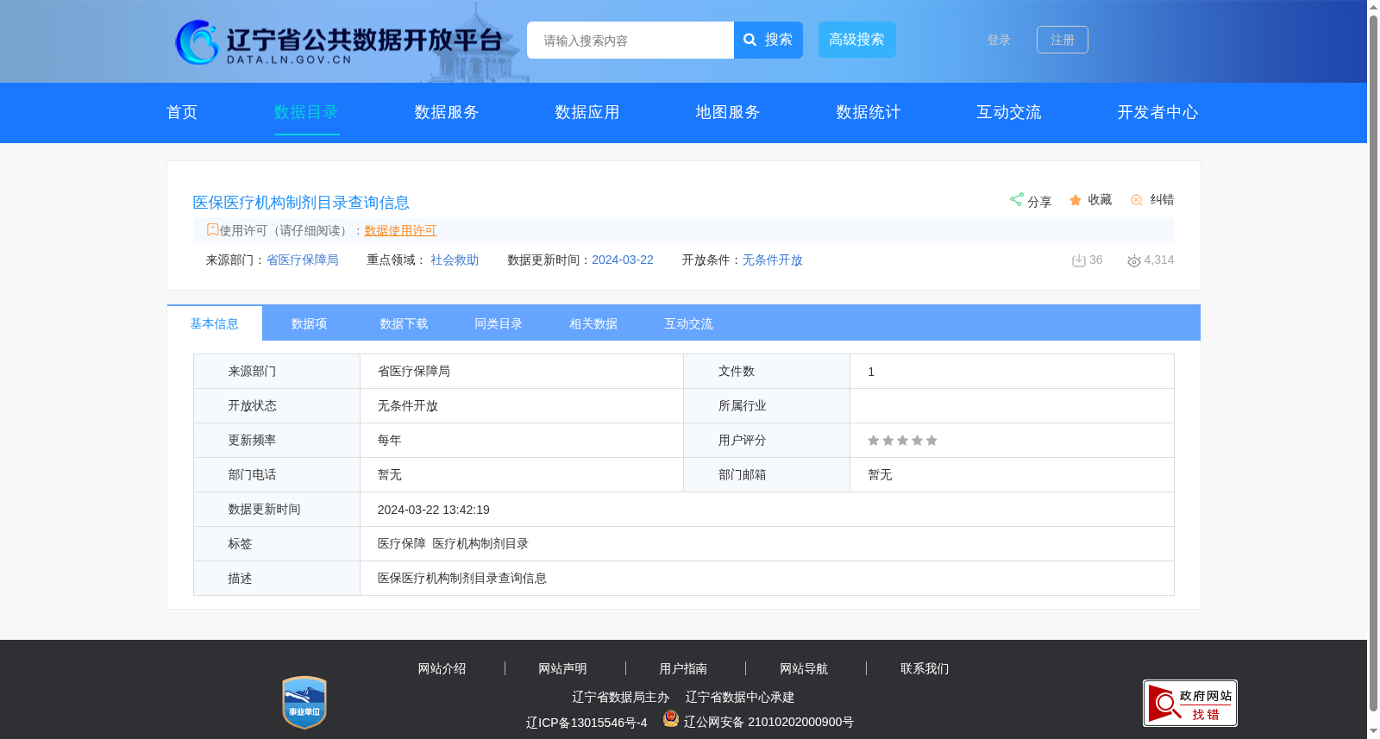1380x739 pixels.
Task: Click 纠错 correction label
Action: [1162, 199]
